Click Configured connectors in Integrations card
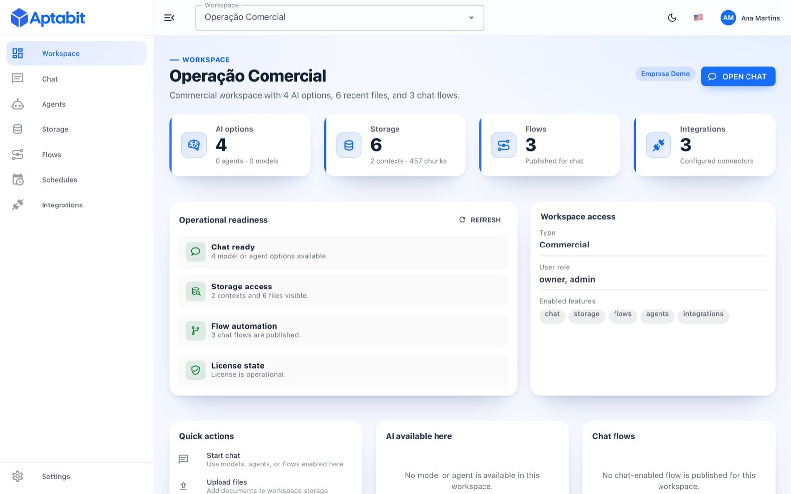This screenshot has width=791, height=494. click(x=716, y=161)
